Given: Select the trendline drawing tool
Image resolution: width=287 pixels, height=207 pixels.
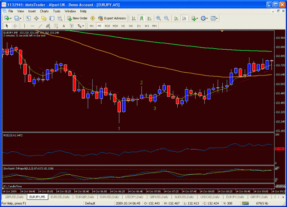Looking at the screenshot, I should coord(40,26).
